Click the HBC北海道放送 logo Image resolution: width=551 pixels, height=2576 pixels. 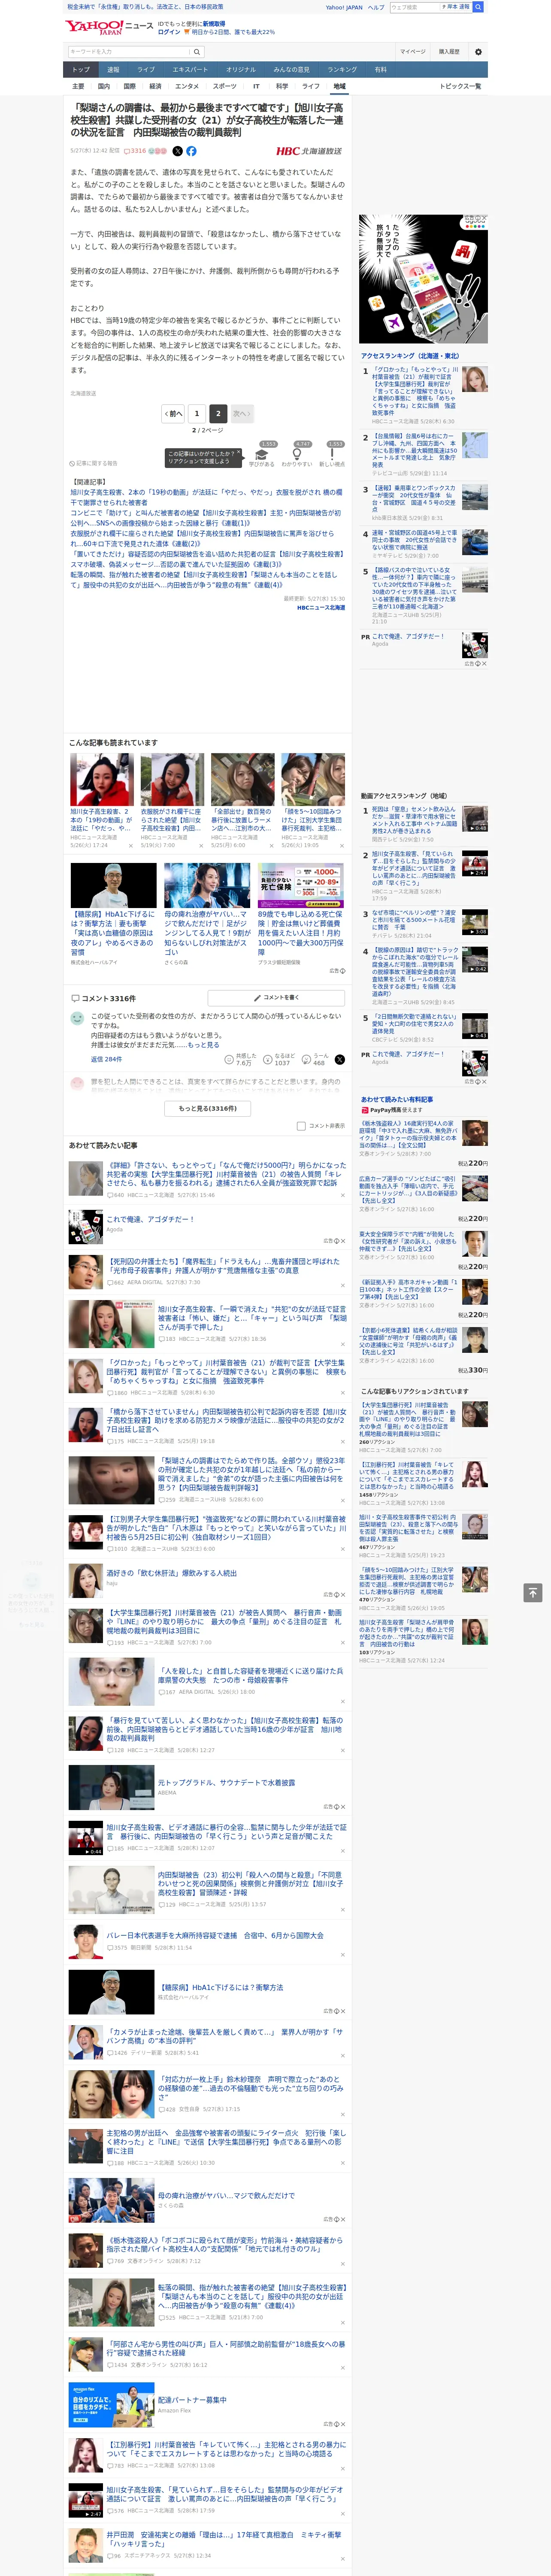(x=309, y=151)
